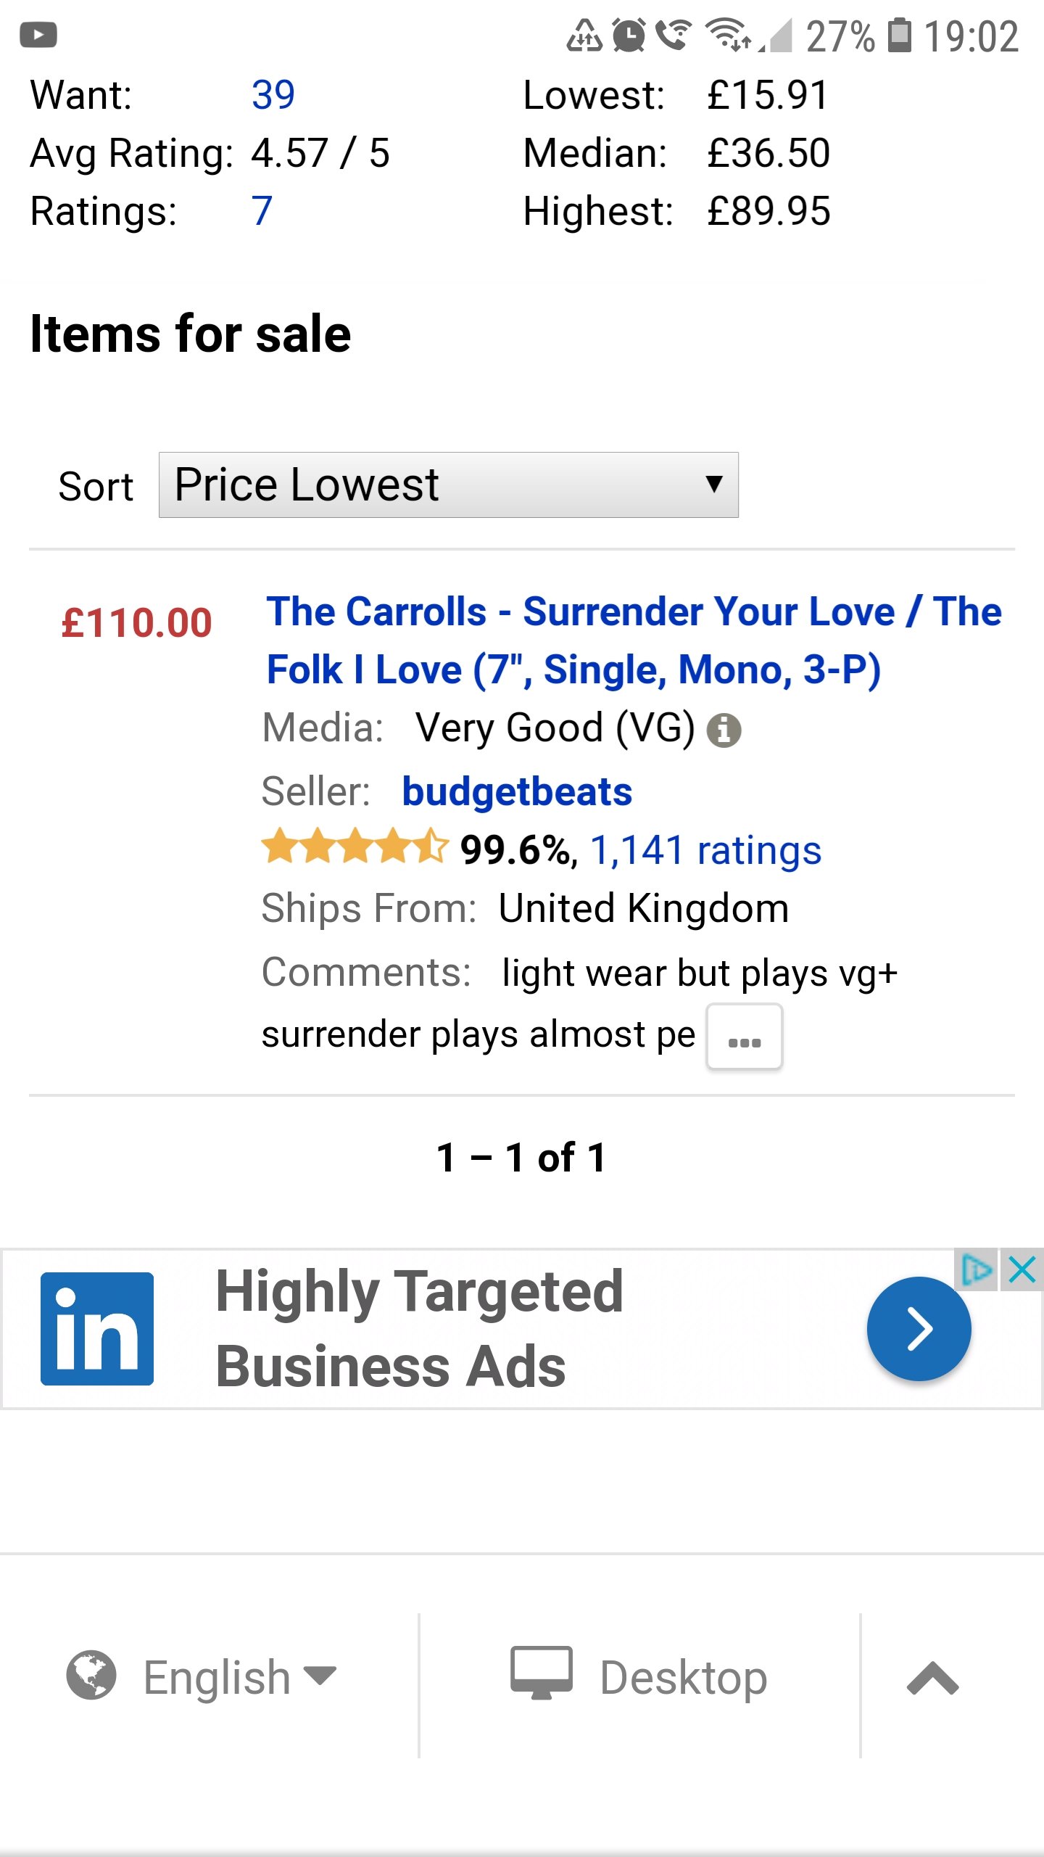Screen dimensions: 1044x1857
Task: Click the desktop monitor icon
Action: click(542, 1673)
